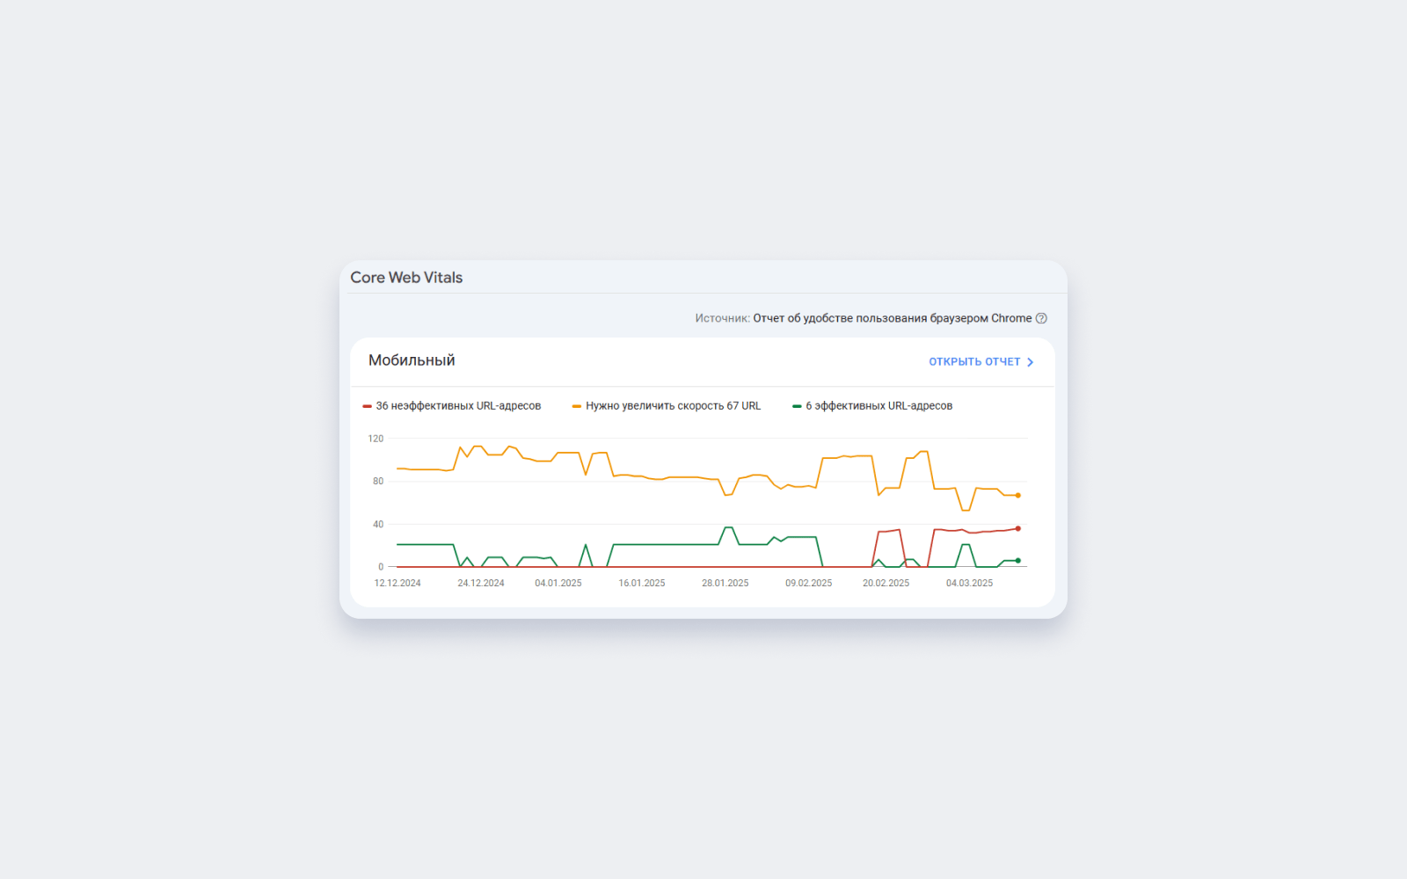The height and width of the screenshot is (879, 1407).
Task: Click the 12.12.2024 date label on axis
Action: pyautogui.click(x=397, y=584)
